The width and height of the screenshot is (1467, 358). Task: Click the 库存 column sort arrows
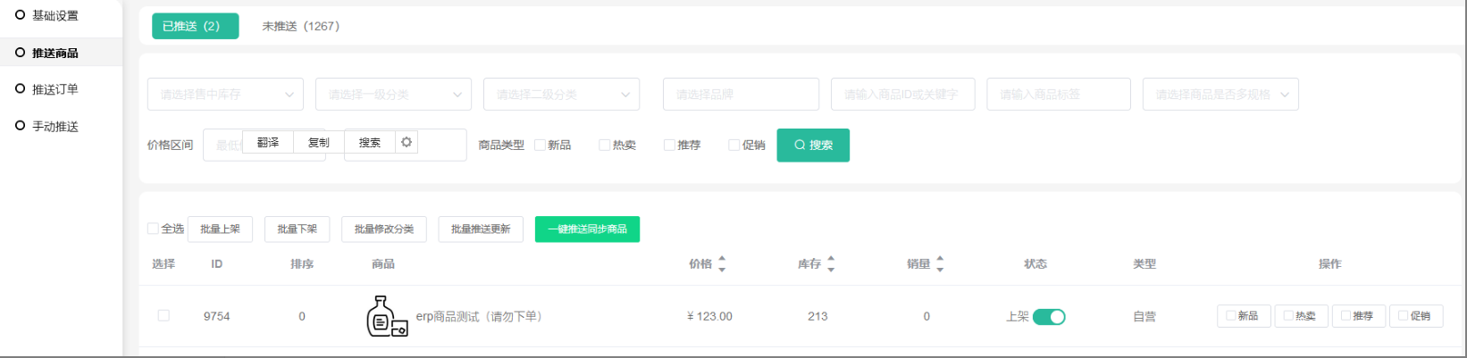point(831,264)
